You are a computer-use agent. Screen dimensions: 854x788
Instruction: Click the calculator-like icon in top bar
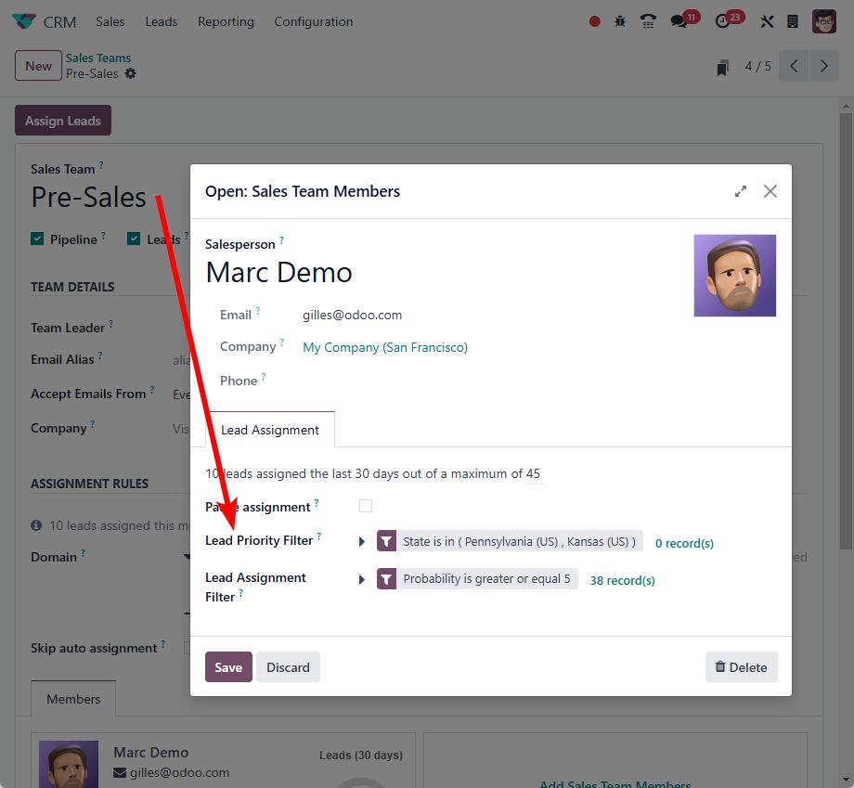(x=793, y=21)
